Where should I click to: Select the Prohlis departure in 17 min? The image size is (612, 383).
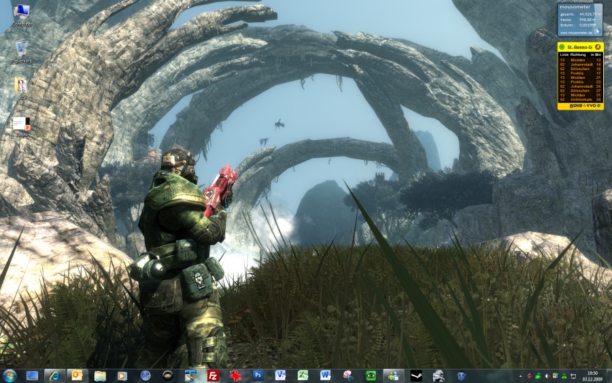[x=581, y=73]
